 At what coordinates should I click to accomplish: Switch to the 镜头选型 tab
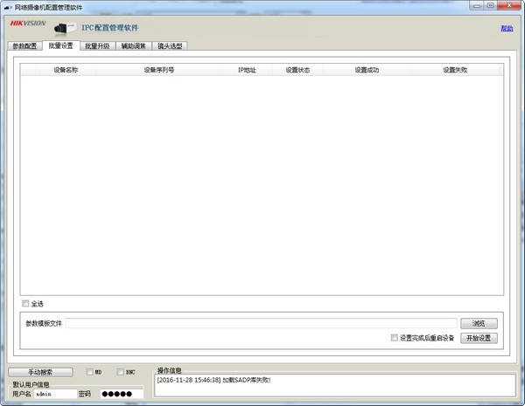[170, 46]
